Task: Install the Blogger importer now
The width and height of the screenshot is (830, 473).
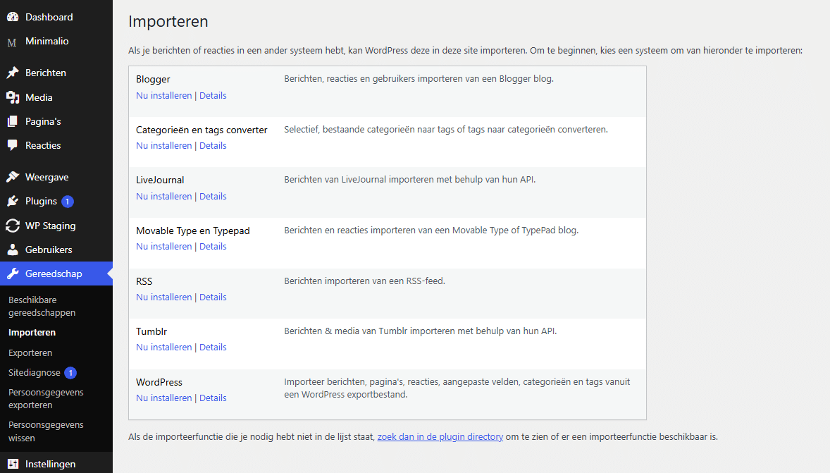Action: click(x=163, y=95)
